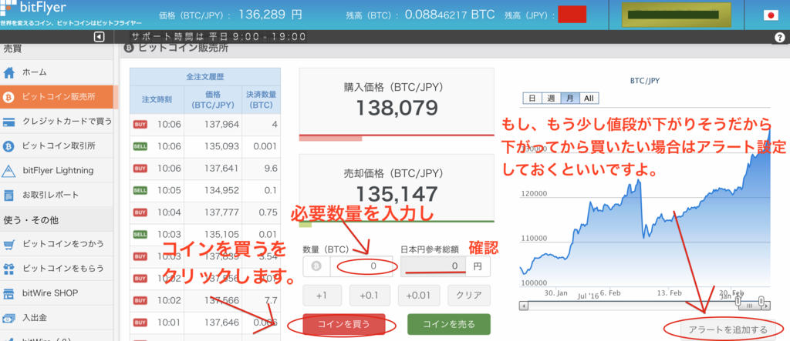This screenshot has width=790, height=341.
Task: Open お取引レポート
Action: click(x=56, y=196)
